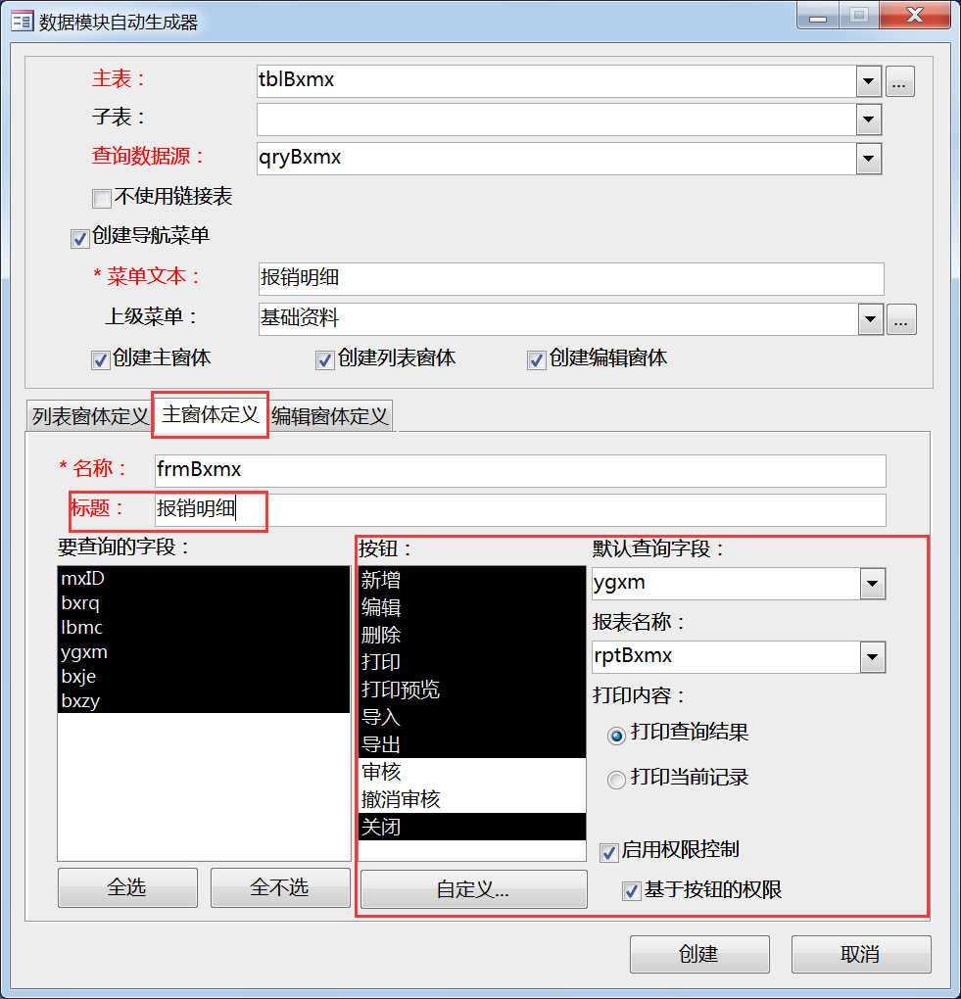The height and width of the screenshot is (999, 961).
Task: Open the 子表 dropdown arrow
Action: [x=868, y=119]
